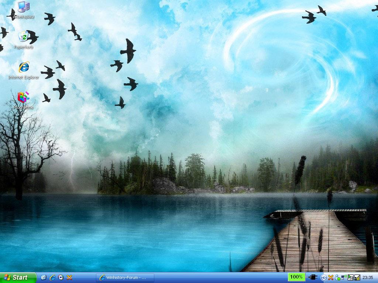This screenshot has height=283, width=378.
Task: Launch Windows Media Player from Quick Launch
Action: [x=61, y=277]
